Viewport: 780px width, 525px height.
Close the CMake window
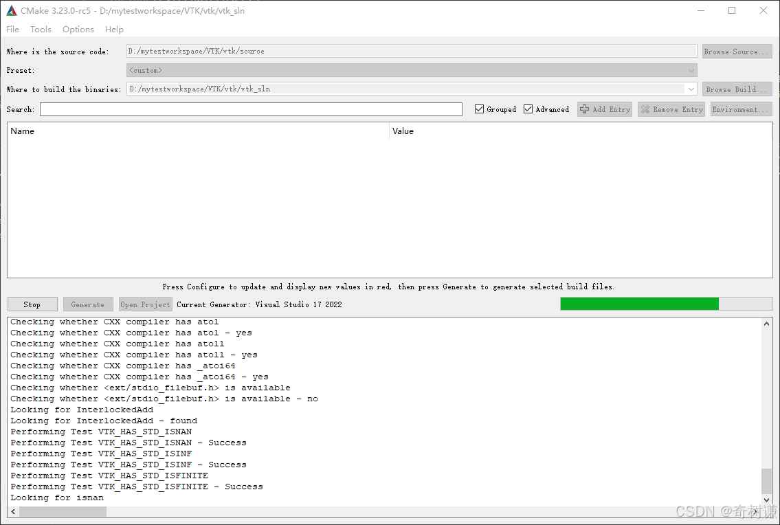pos(763,10)
